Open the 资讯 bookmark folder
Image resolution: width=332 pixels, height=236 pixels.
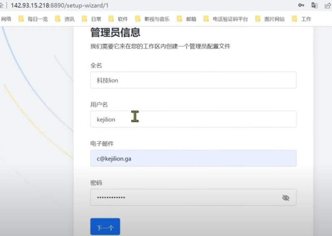tap(65, 19)
